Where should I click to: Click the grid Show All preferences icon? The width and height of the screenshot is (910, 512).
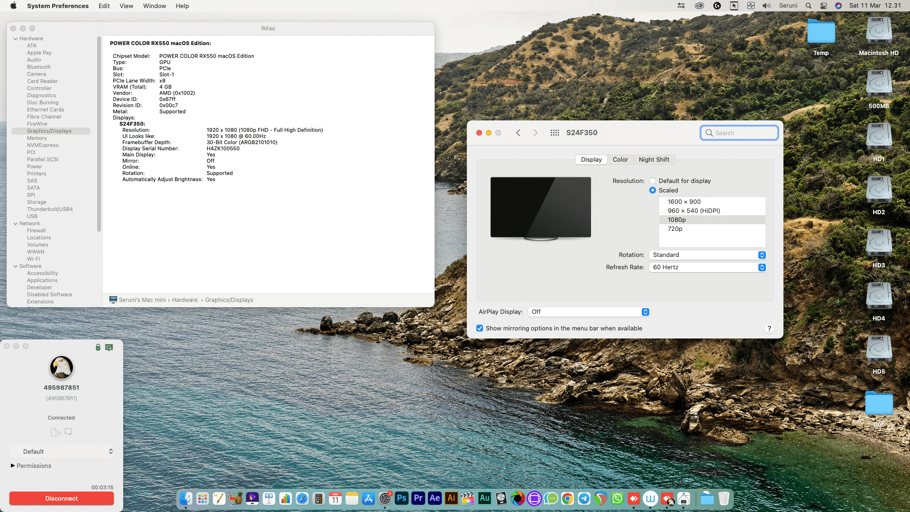[x=555, y=133]
